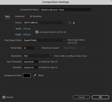
Task: Toggle Lock Aspect Ratio to 16:9 checkbox
Action: tap(37, 32)
